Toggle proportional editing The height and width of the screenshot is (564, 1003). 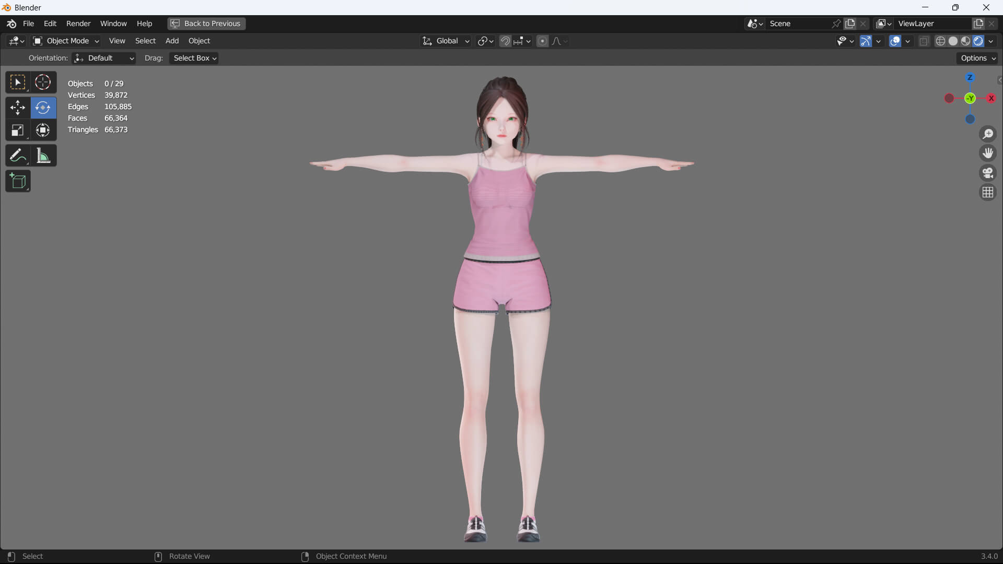(x=542, y=41)
